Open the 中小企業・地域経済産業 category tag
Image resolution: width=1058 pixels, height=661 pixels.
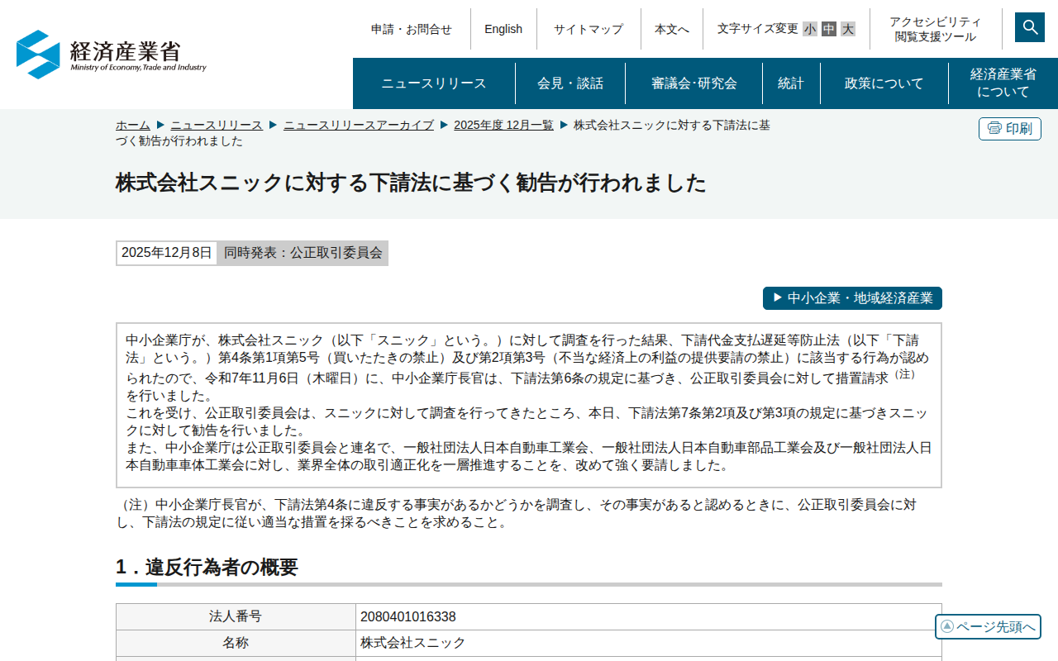pyautogui.click(x=852, y=298)
